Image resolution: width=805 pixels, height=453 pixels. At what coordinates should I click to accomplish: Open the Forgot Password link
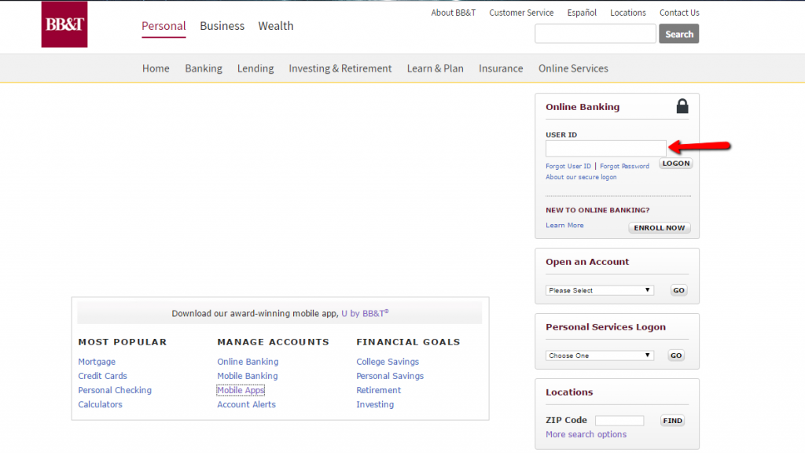tap(624, 167)
